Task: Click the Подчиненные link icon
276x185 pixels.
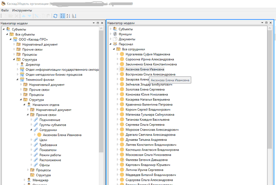Action: tap(36, 120)
